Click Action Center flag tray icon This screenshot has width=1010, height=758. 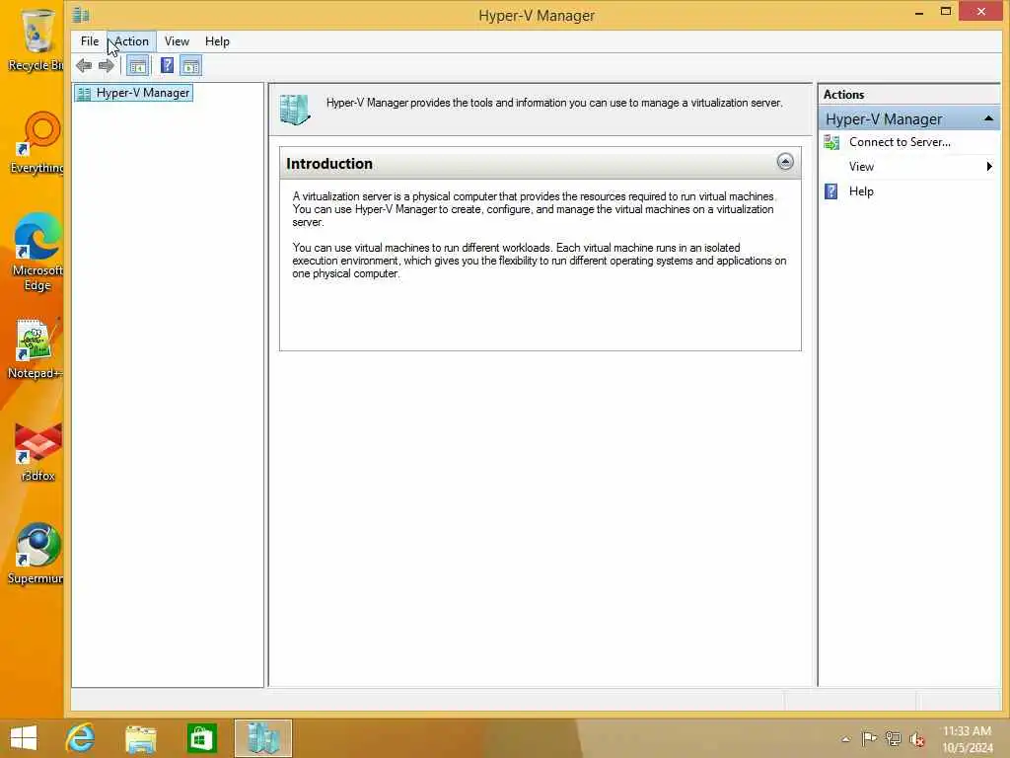[869, 738]
